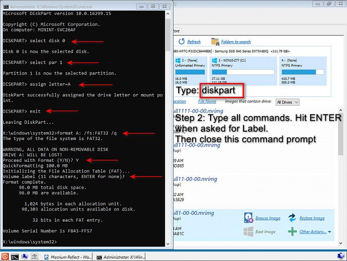The width and height of the screenshot is (347, 261).
Task: Click the green plus Other Actions icon
Action: click(x=292, y=231)
